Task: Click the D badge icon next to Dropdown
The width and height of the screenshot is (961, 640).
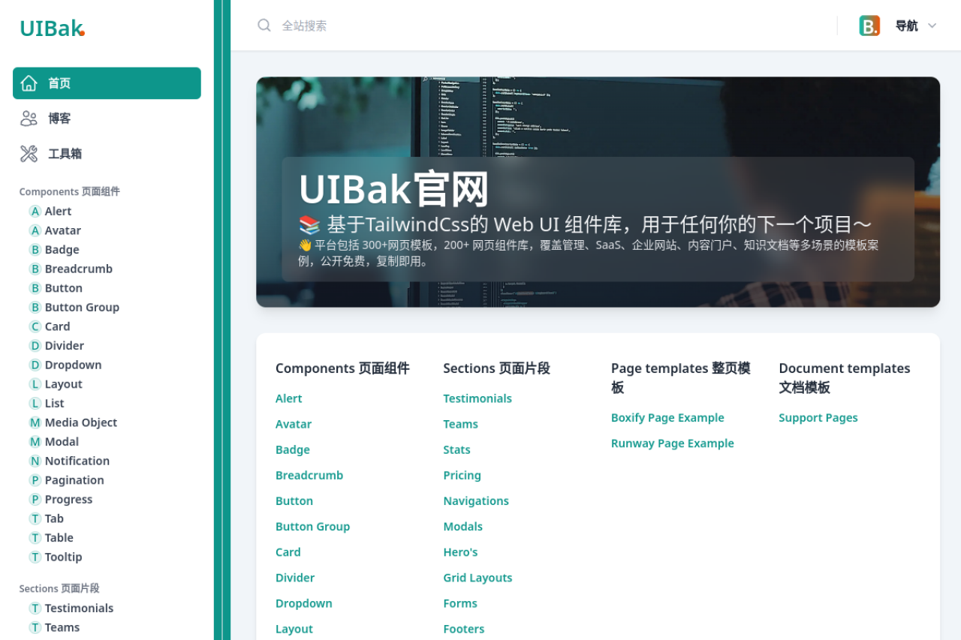Action: 35,365
